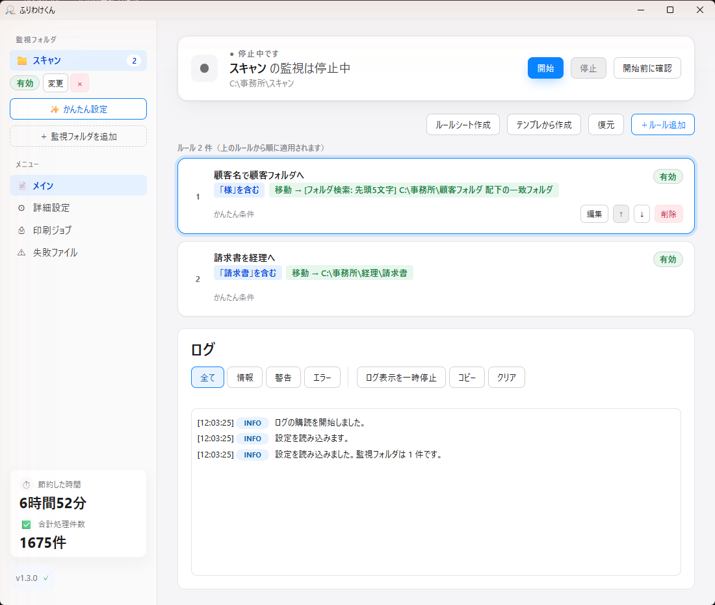Open the メイン menu page
The width and height of the screenshot is (715, 605).
point(79,186)
